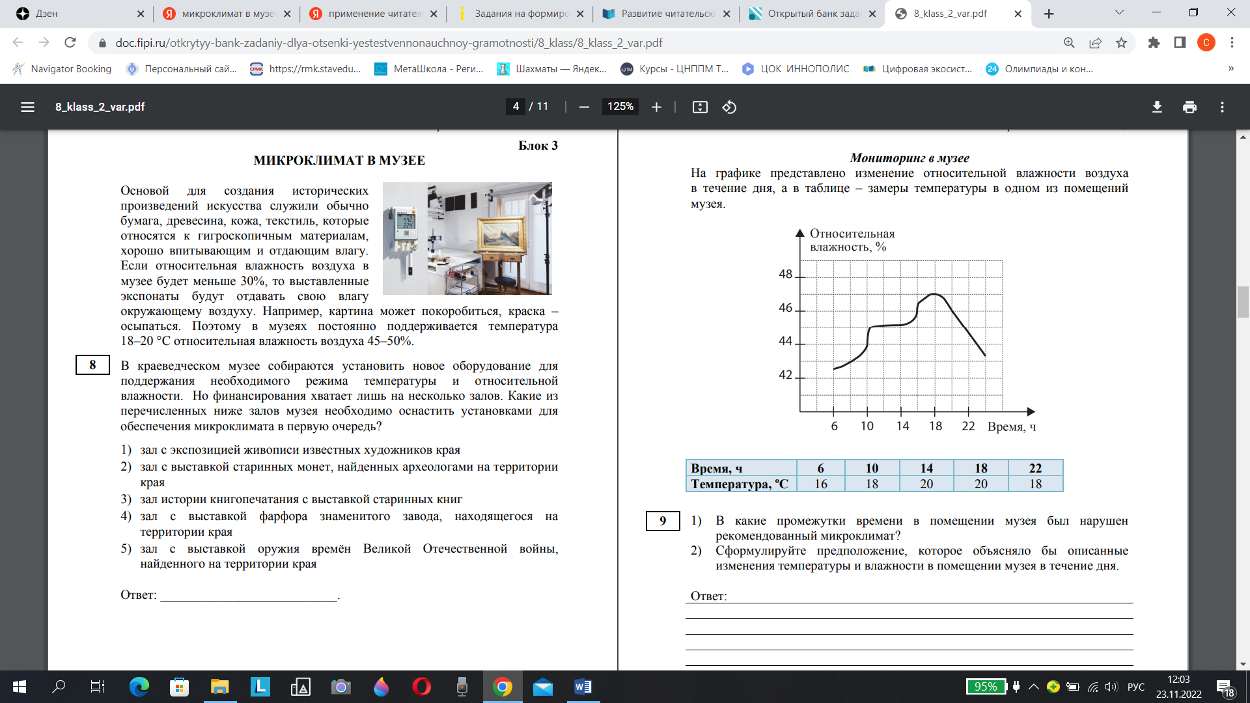Click the Мониторинг в музее caption
Screen dimensions: 1250x703
(909, 158)
